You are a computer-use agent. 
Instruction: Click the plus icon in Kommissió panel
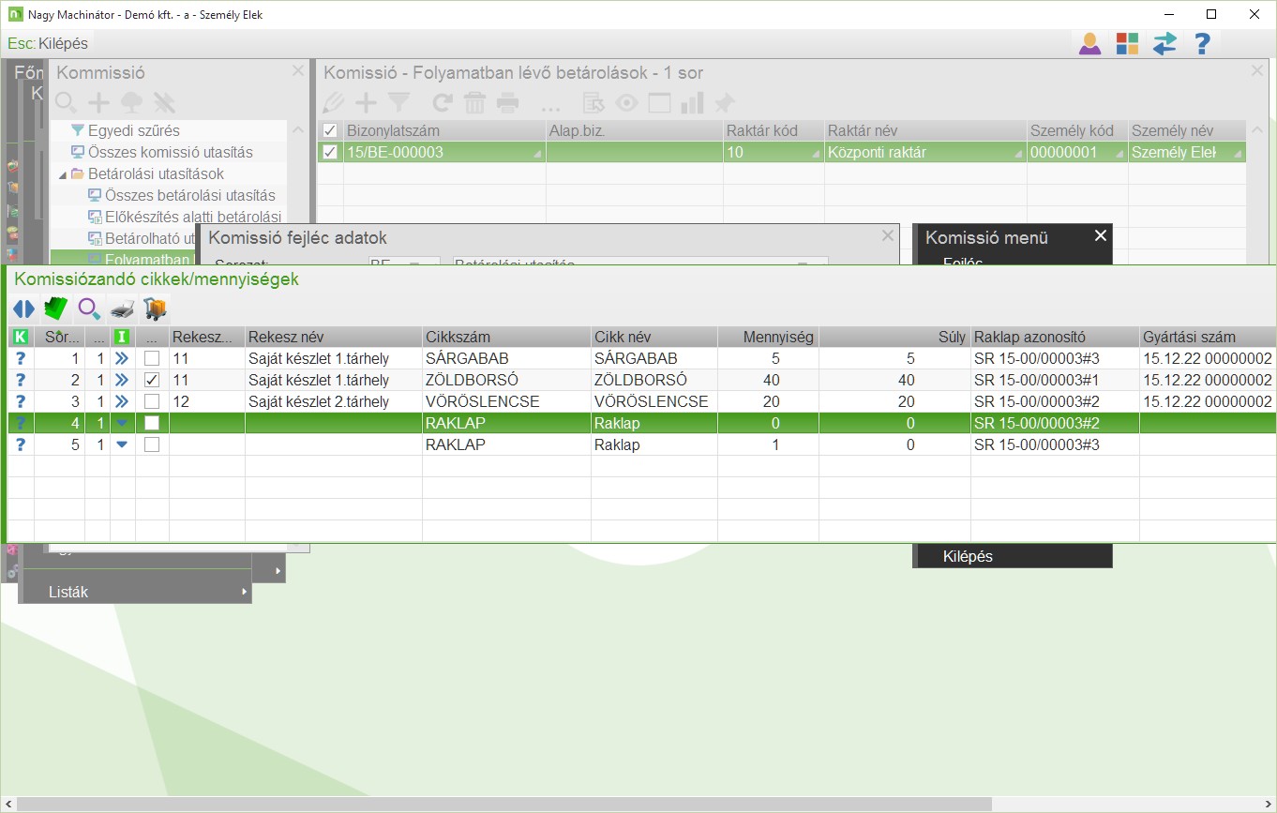[x=98, y=103]
